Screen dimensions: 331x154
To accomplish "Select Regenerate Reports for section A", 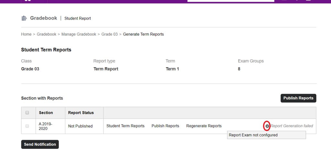I will (204, 126).
